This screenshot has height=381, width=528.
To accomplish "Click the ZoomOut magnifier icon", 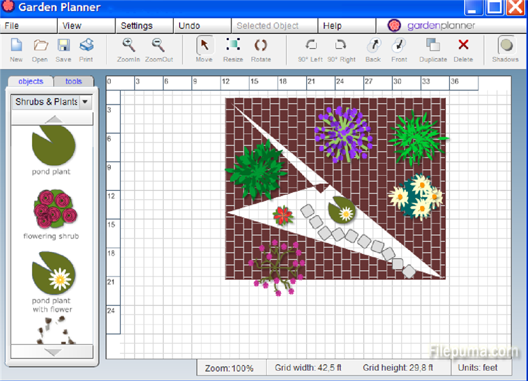I will [x=158, y=46].
